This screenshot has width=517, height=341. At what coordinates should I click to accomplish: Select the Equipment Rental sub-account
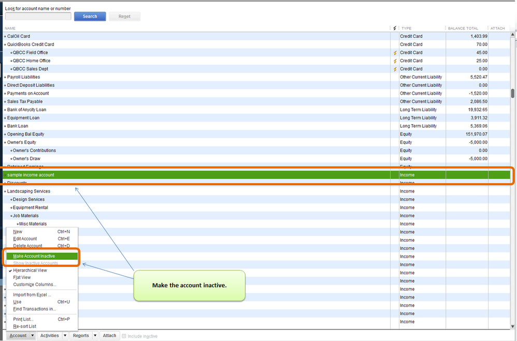(256, 207)
